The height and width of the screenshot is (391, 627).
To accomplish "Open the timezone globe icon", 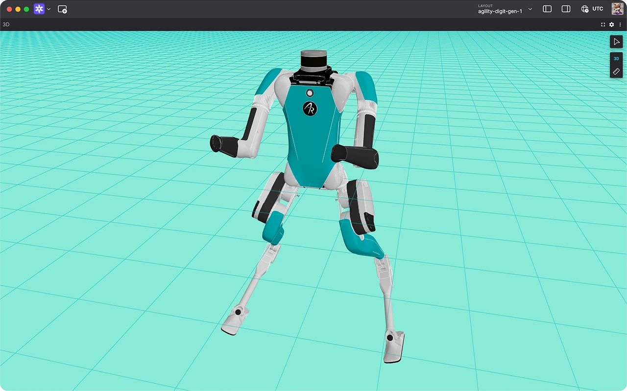I will pos(585,9).
